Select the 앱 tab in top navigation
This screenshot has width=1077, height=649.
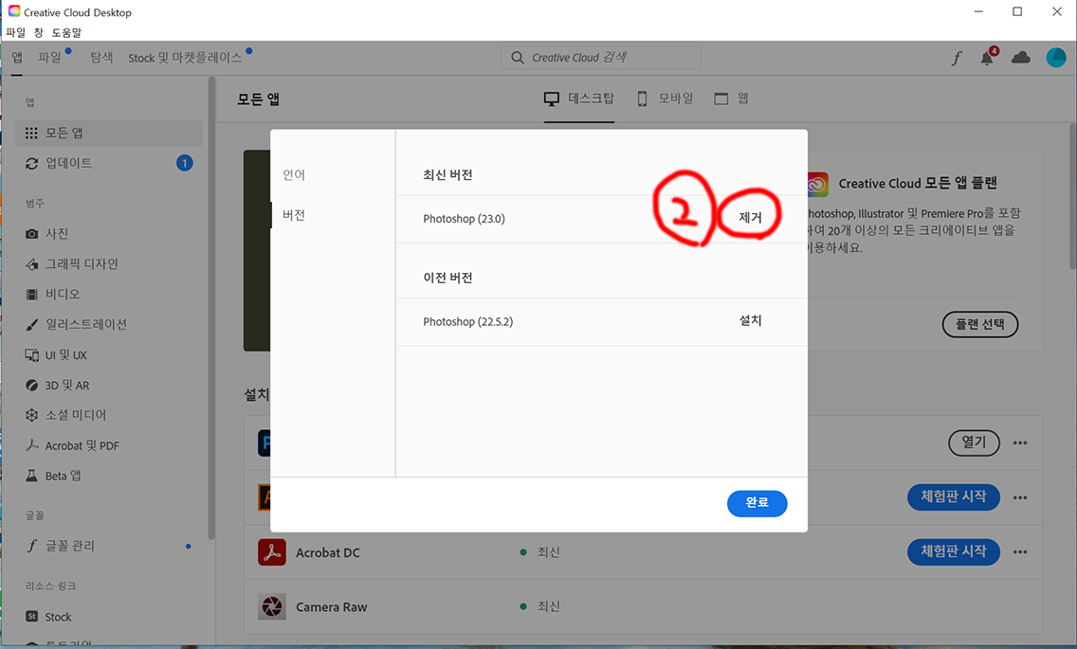point(17,58)
